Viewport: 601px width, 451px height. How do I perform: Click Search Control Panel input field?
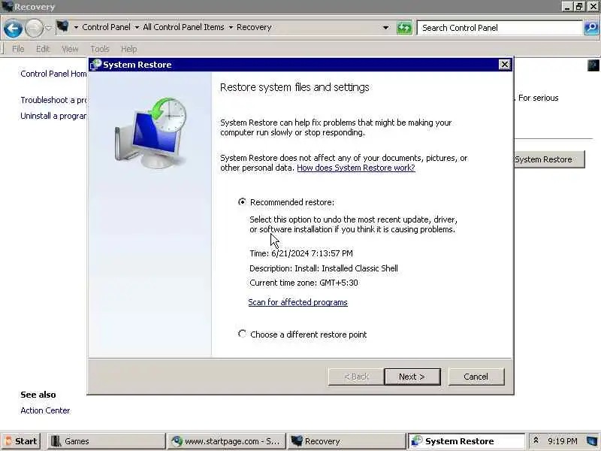tap(500, 28)
